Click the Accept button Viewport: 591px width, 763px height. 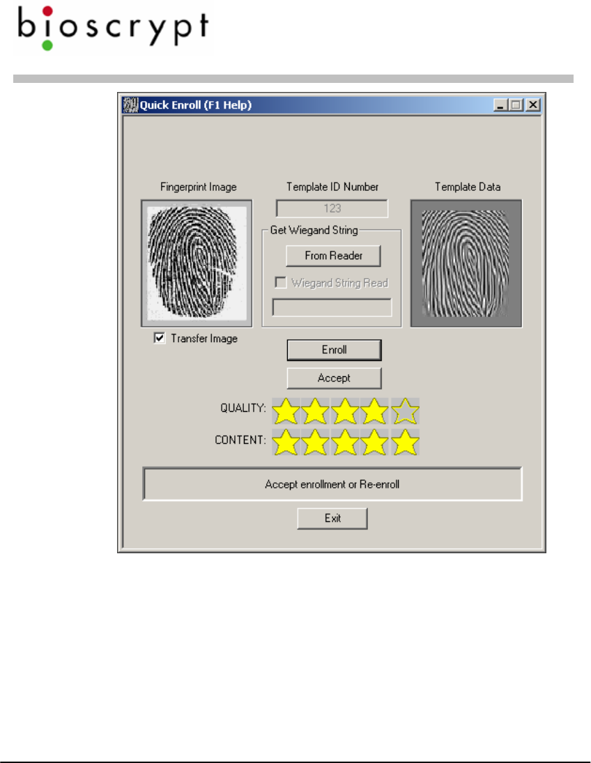(x=334, y=378)
